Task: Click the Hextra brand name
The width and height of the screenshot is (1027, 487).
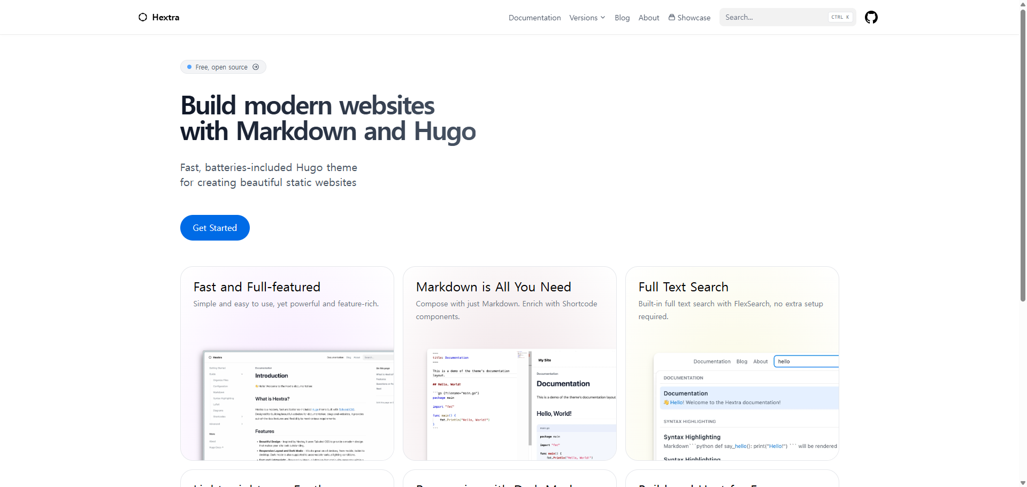Action: (166, 17)
